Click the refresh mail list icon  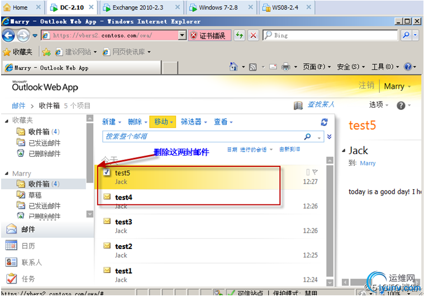pyautogui.click(x=324, y=122)
